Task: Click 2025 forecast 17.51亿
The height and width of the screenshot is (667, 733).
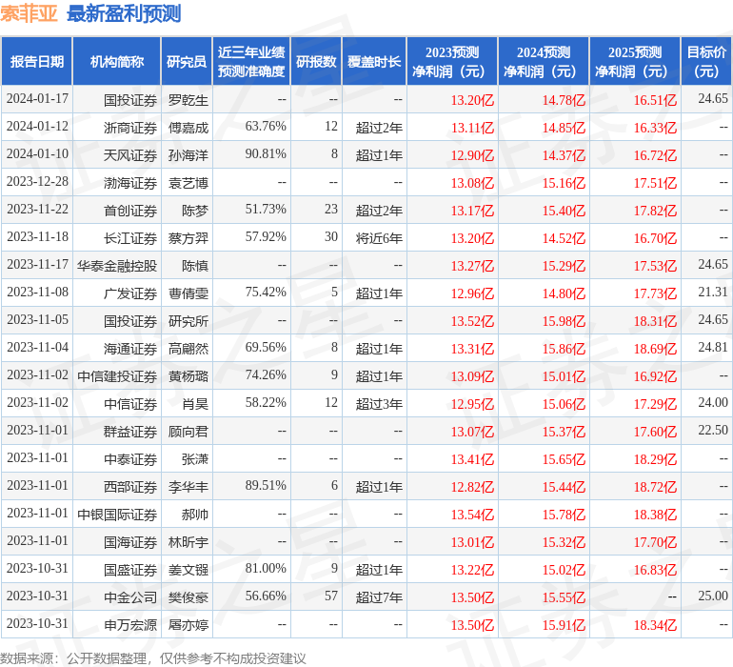Action: pos(655,183)
